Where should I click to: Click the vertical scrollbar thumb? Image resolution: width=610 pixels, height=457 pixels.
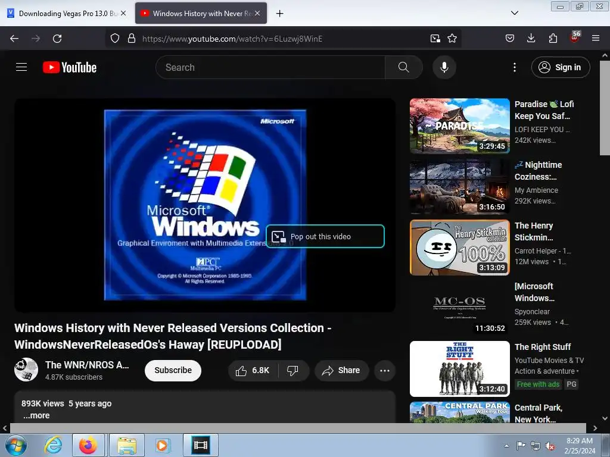[605, 108]
